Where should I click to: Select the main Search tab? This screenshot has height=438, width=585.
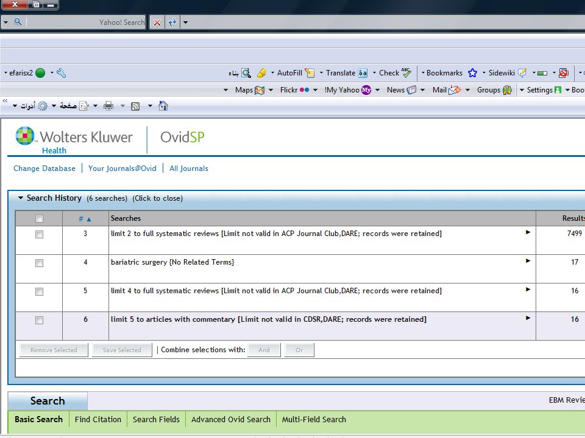tap(48, 401)
